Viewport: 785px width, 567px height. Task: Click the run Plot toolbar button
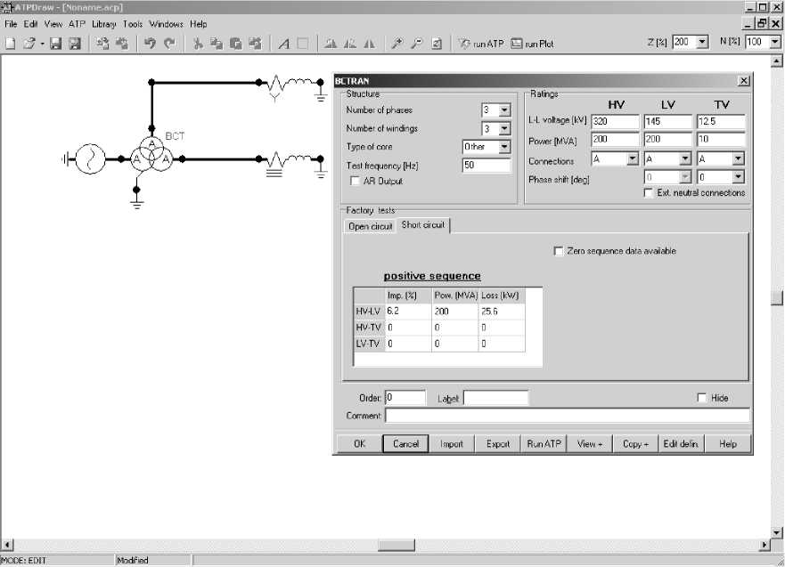(x=532, y=43)
